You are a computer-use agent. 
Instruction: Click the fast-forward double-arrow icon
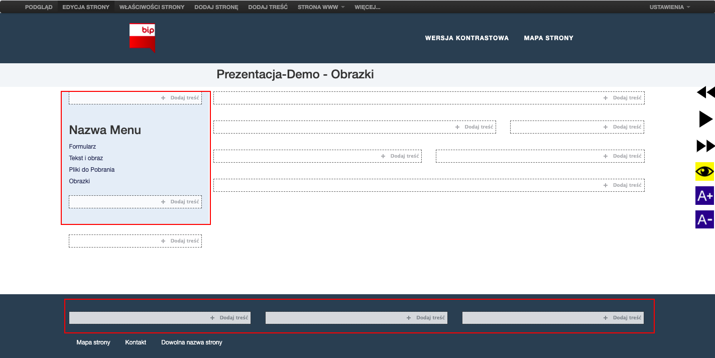[705, 146]
